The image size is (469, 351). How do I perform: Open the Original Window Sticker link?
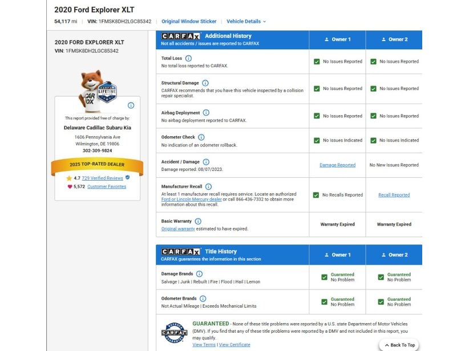189,22
